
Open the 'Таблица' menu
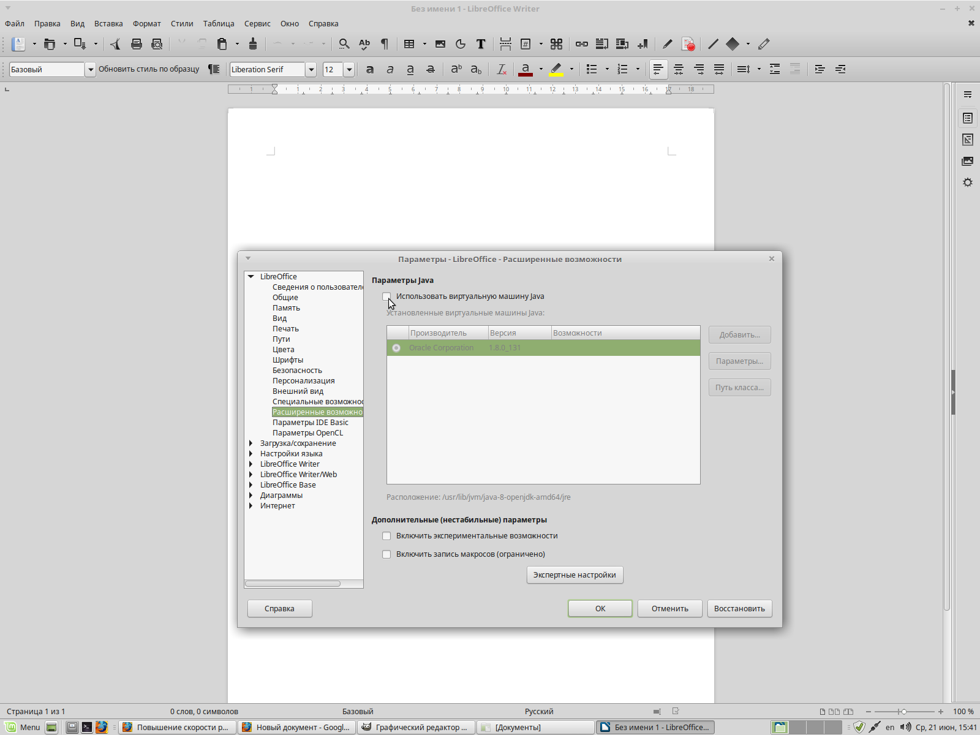pos(219,23)
